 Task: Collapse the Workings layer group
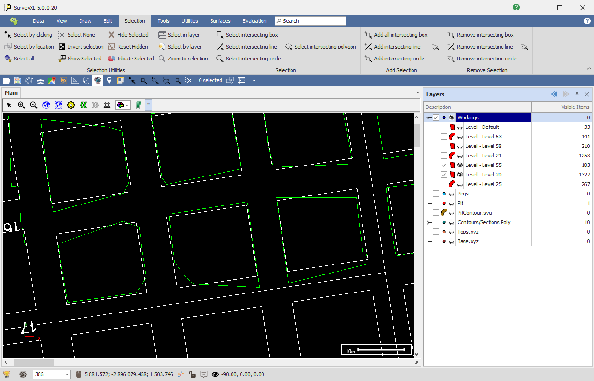pos(428,117)
